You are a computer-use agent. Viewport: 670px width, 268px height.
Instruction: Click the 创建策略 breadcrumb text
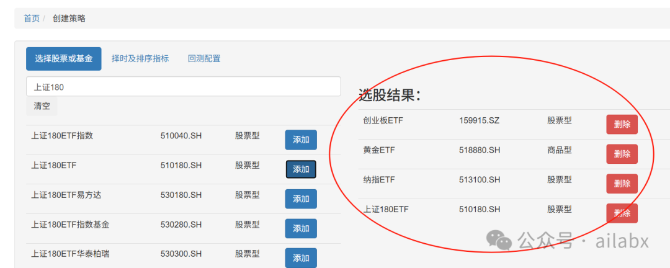pos(69,19)
